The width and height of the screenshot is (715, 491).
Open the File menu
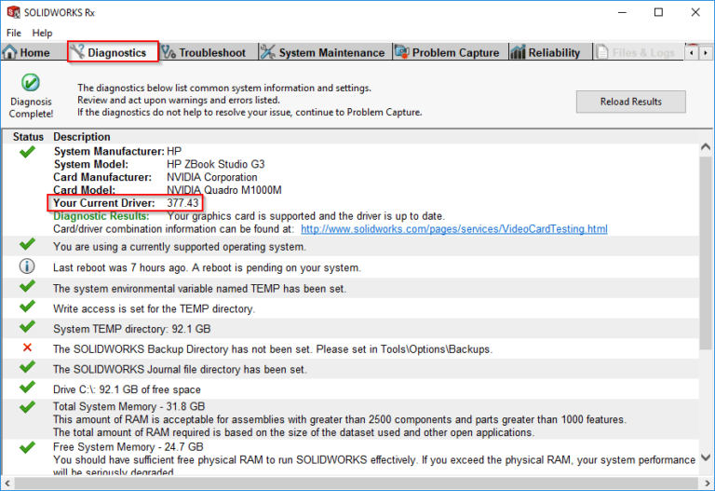pyautogui.click(x=14, y=33)
